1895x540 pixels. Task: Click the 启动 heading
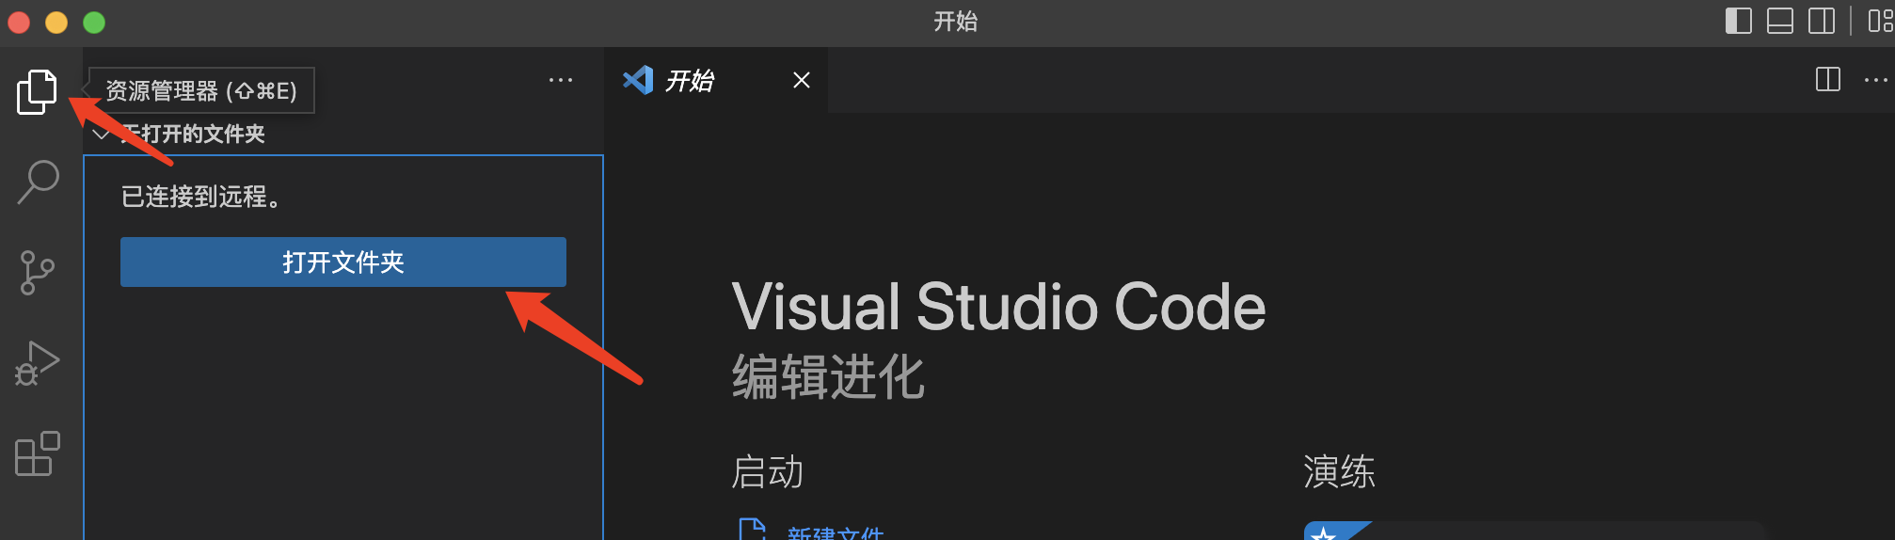point(768,471)
